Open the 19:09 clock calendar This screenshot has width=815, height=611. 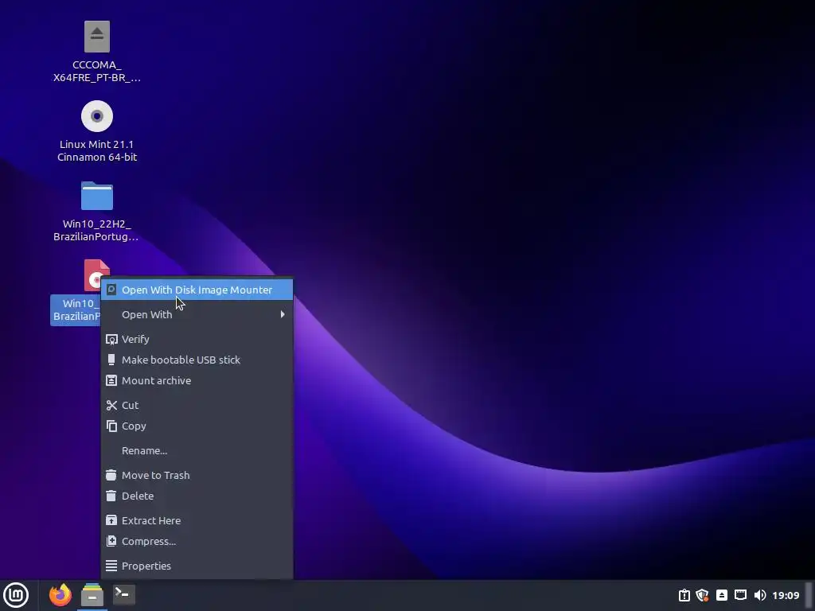(786, 595)
